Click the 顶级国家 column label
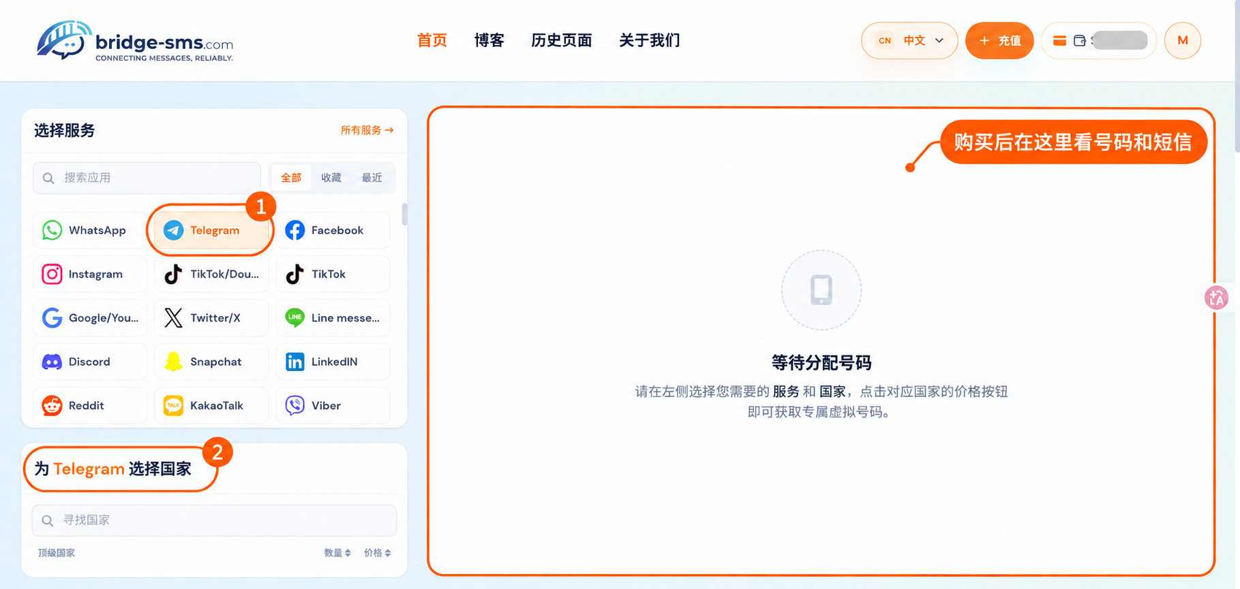The height and width of the screenshot is (589, 1240). [x=57, y=553]
